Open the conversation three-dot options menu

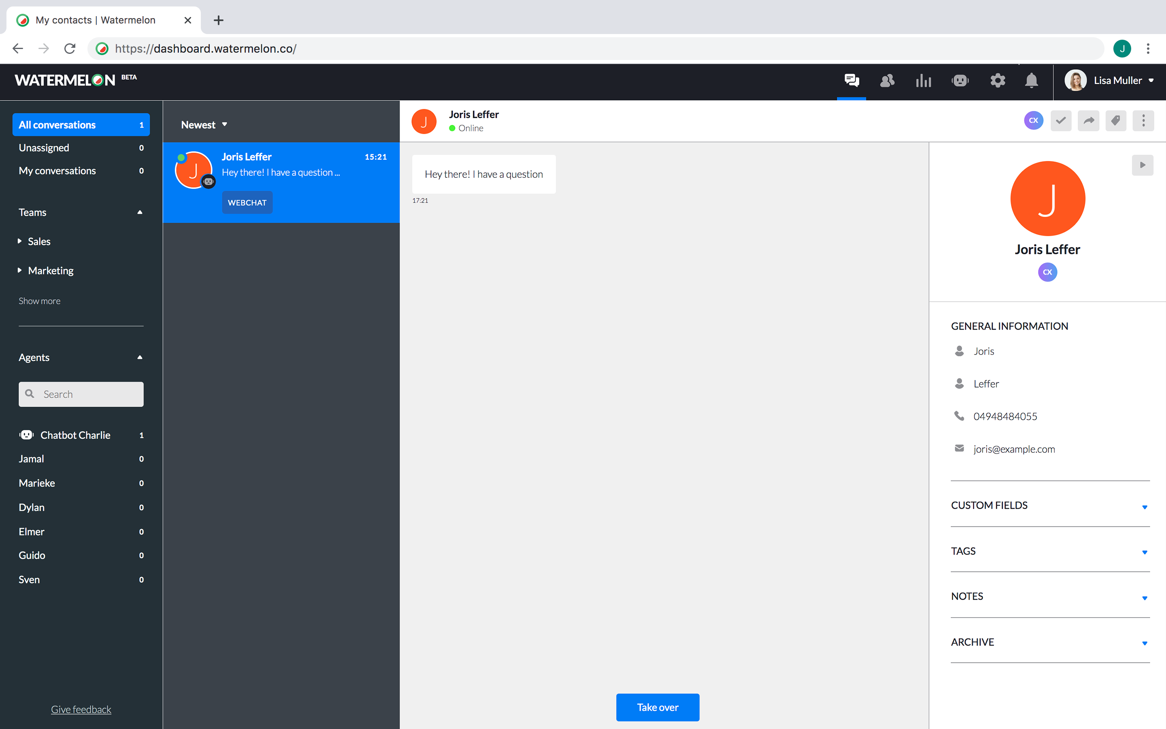[1143, 121]
